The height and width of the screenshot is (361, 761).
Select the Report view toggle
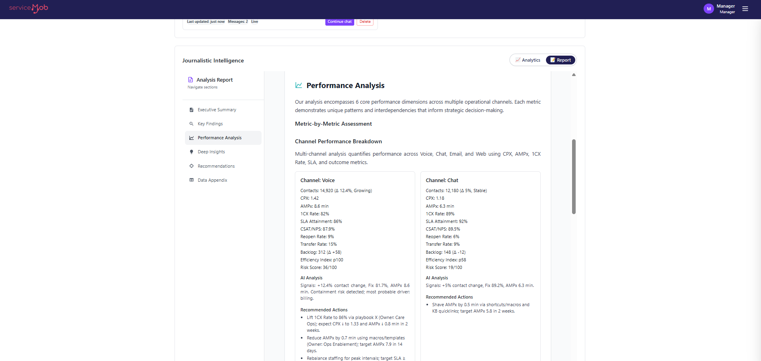coord(560,60)
